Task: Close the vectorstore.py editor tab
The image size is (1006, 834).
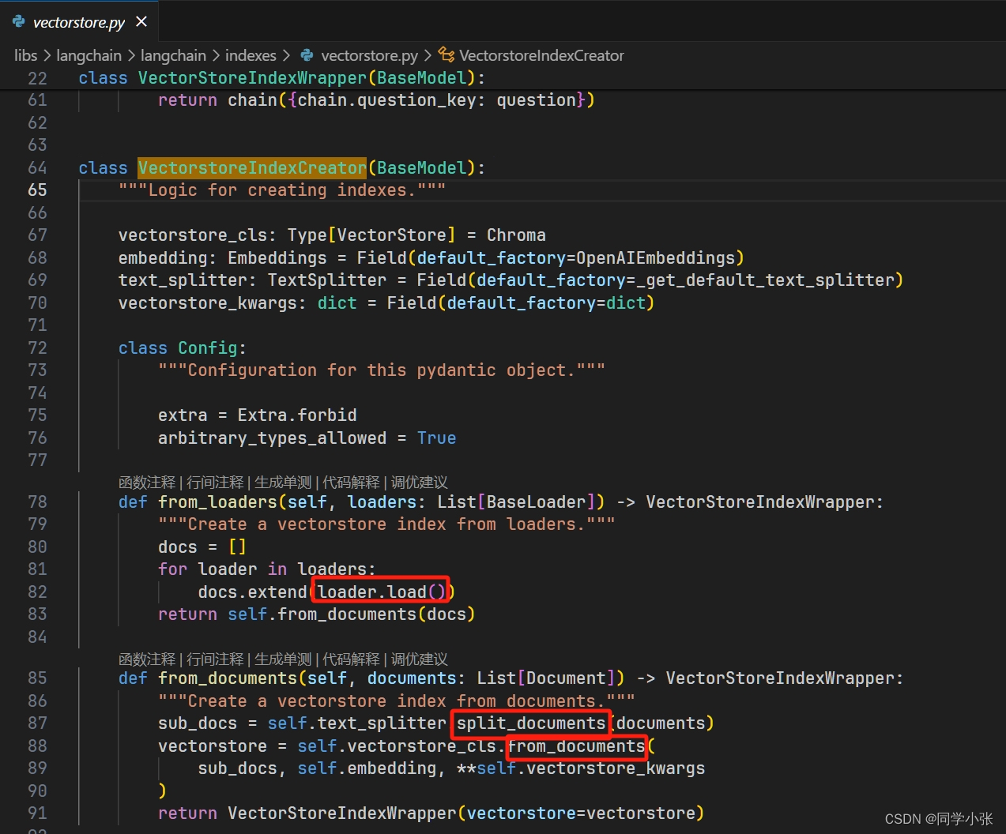Action: [141, 22]
